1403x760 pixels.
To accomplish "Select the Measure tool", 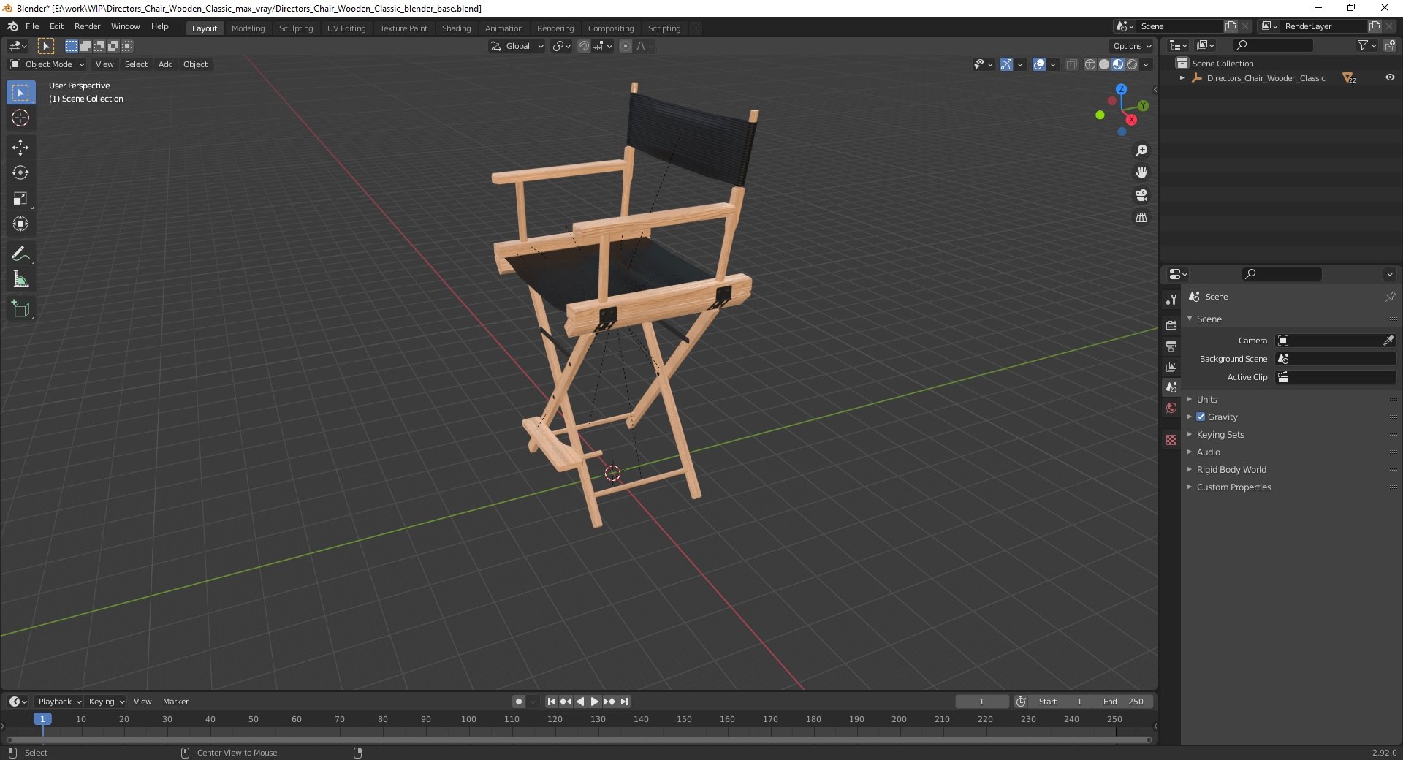I will click(x=20, y=280).
